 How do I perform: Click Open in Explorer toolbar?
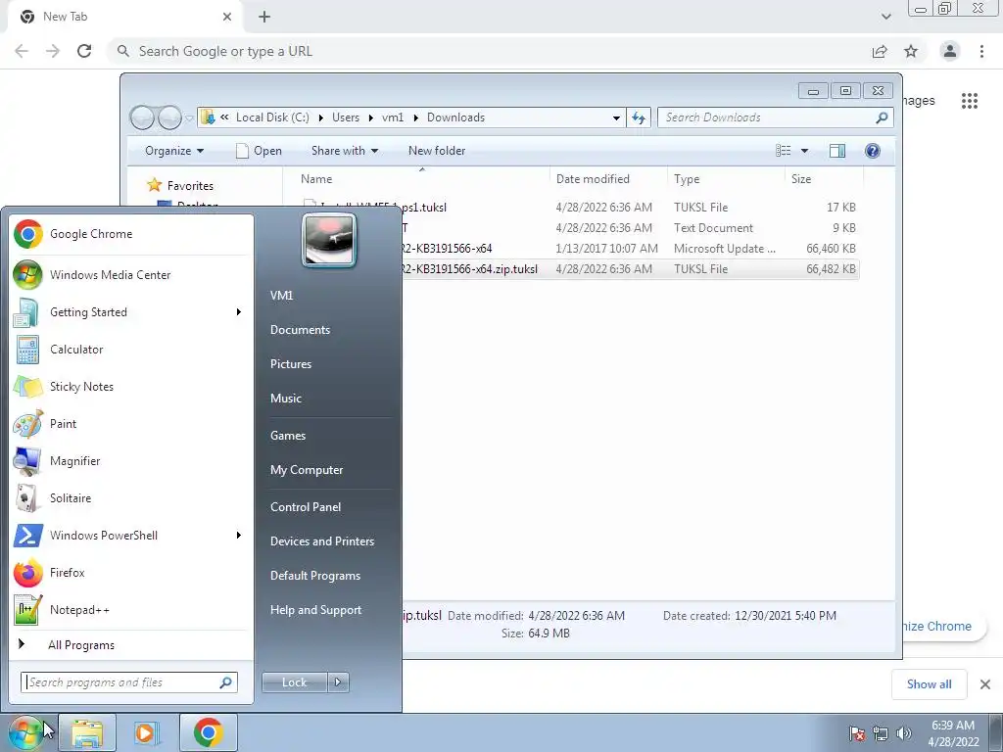coord(259,151)
